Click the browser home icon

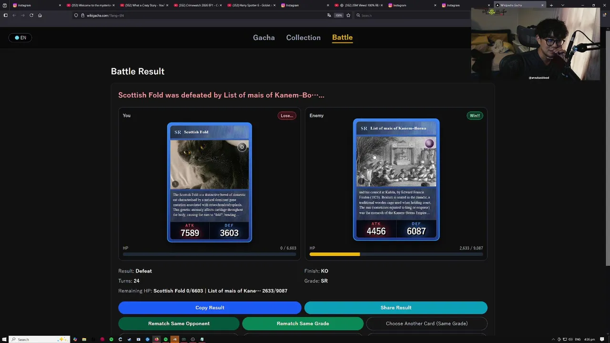click(40, 15)
